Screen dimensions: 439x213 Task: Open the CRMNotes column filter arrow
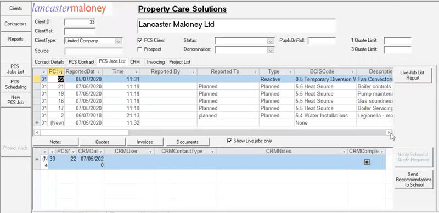click(x=345, y=152)
